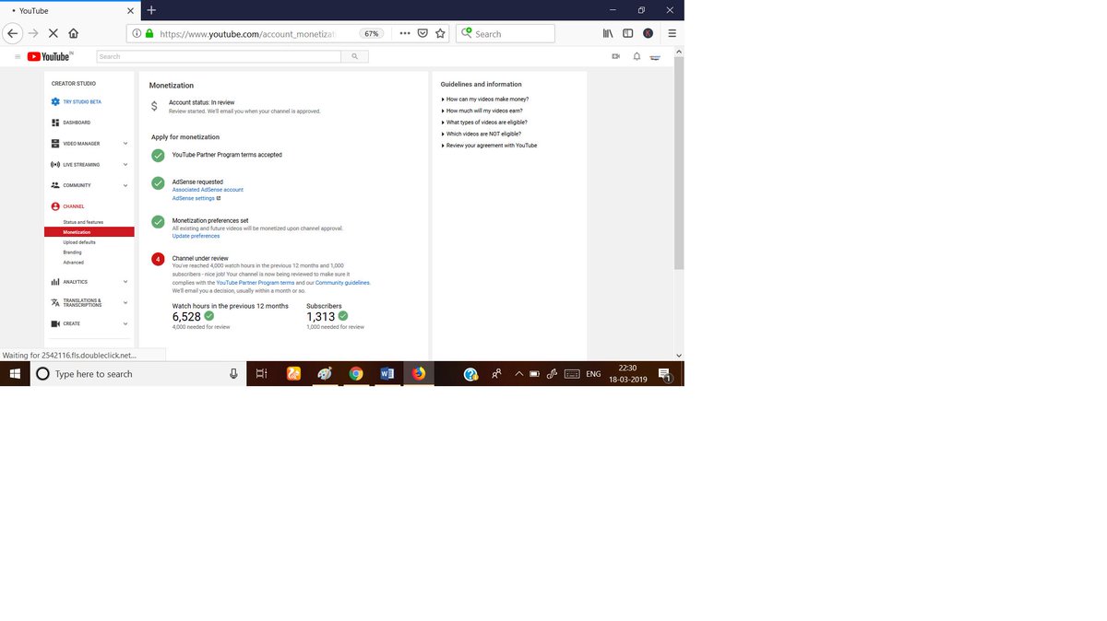
Task: Open the YouTube notifications bell
Action: [x=637, y=56]
